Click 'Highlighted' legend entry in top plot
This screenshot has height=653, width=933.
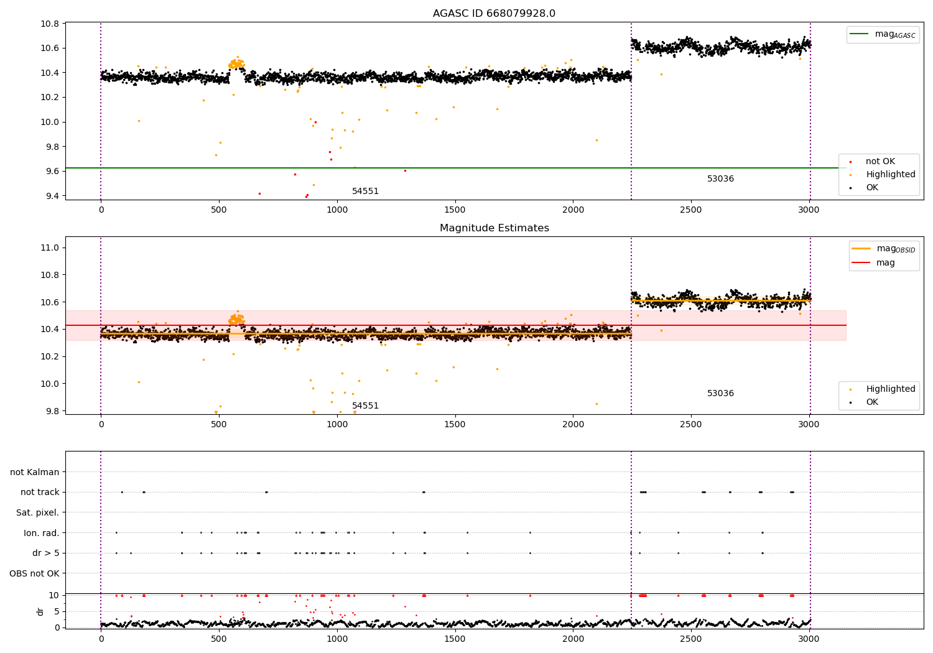click(x=891, y=175)
